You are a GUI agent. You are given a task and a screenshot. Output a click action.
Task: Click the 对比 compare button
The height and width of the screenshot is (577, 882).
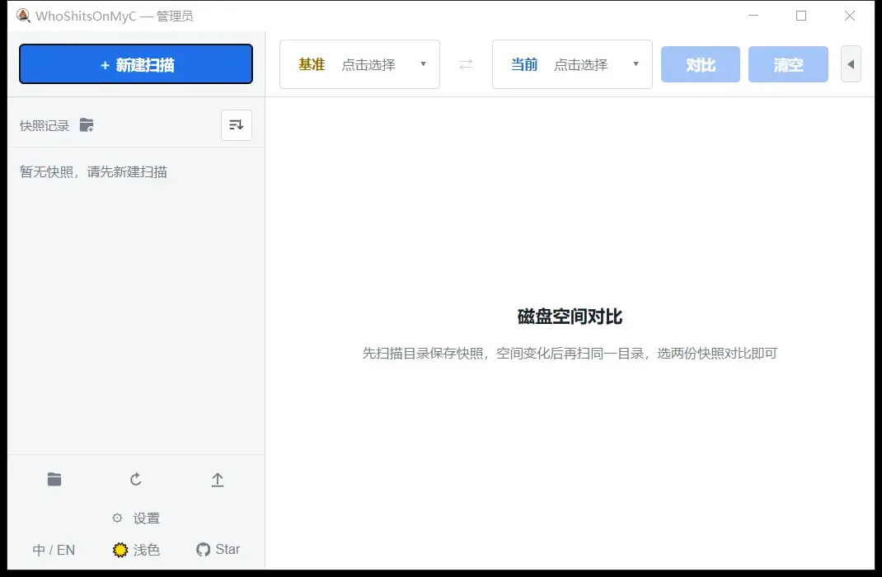[x=701, y=64]
